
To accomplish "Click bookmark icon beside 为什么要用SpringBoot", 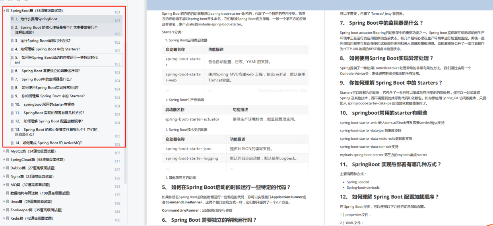I will [12, 19].
